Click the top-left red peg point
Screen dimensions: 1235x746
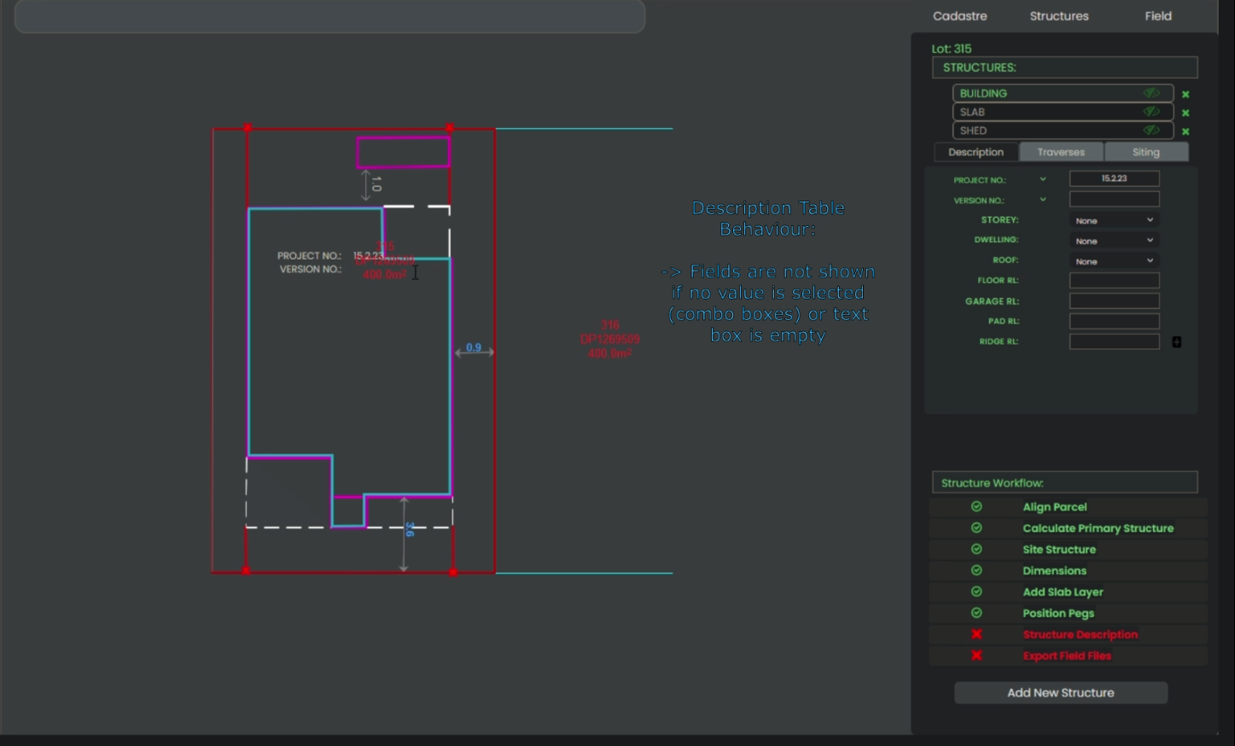point(248,128)
